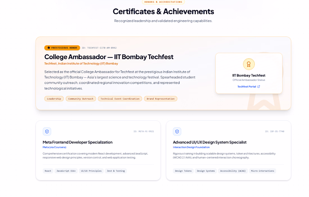Click the Selected as the official College Ambassador paragraph

(120, 80)
